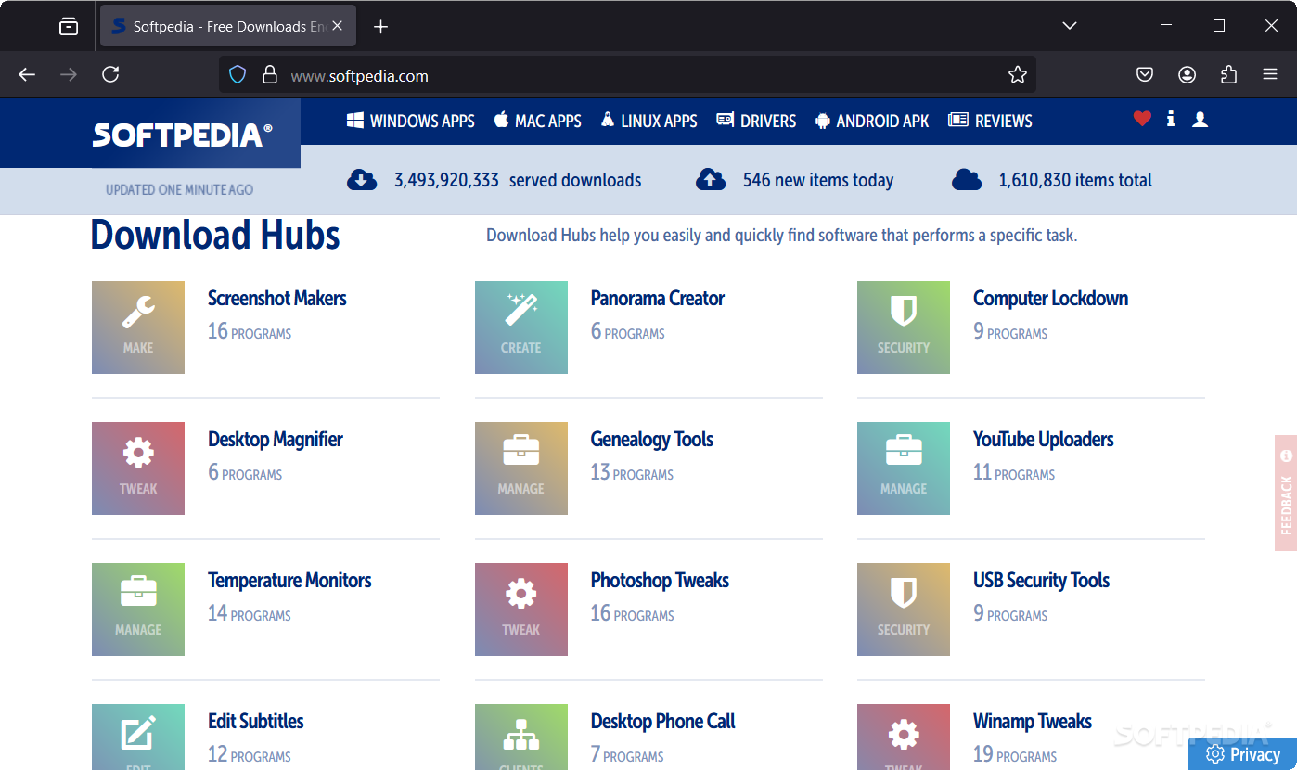The image size is (1297, 770).
Task: Reload the current page
Action: (110, 75)
